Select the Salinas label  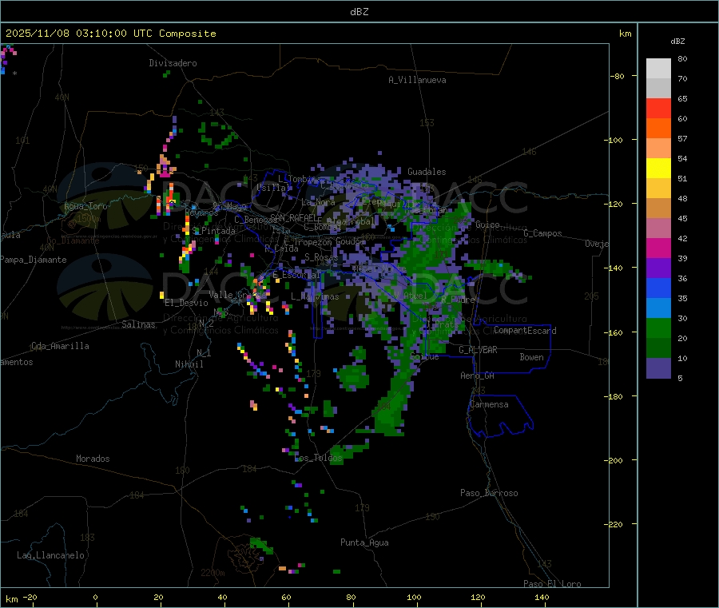(x=138, y=324)
